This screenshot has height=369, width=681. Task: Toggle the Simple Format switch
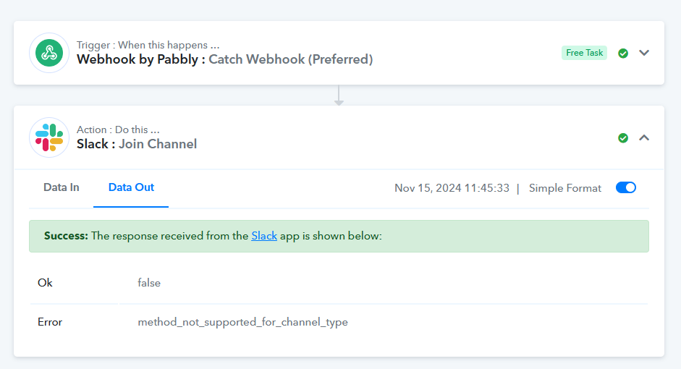point(626,187)
